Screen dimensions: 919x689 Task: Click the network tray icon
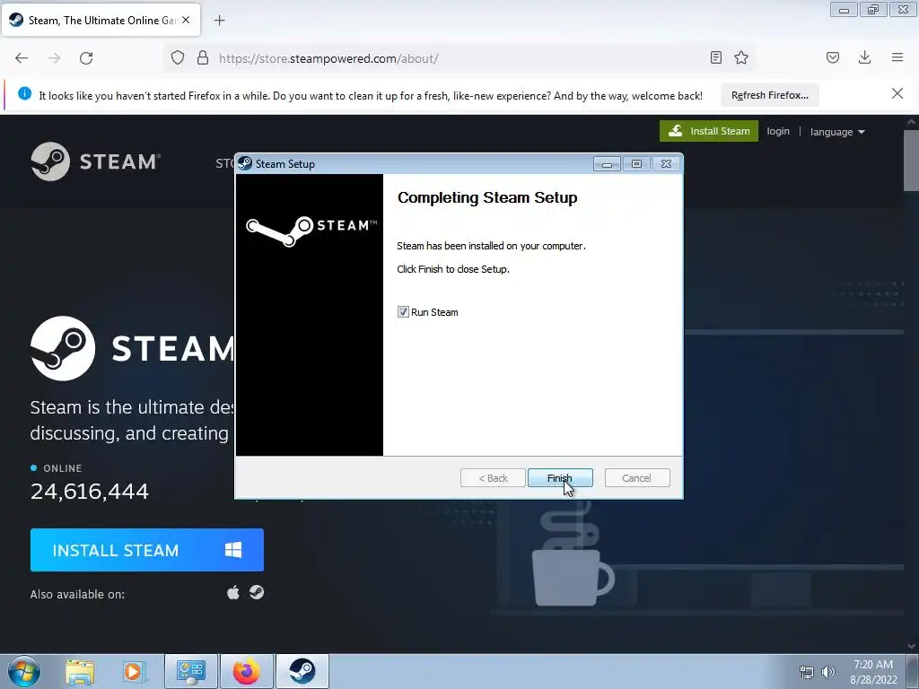[x=807, y=672]
